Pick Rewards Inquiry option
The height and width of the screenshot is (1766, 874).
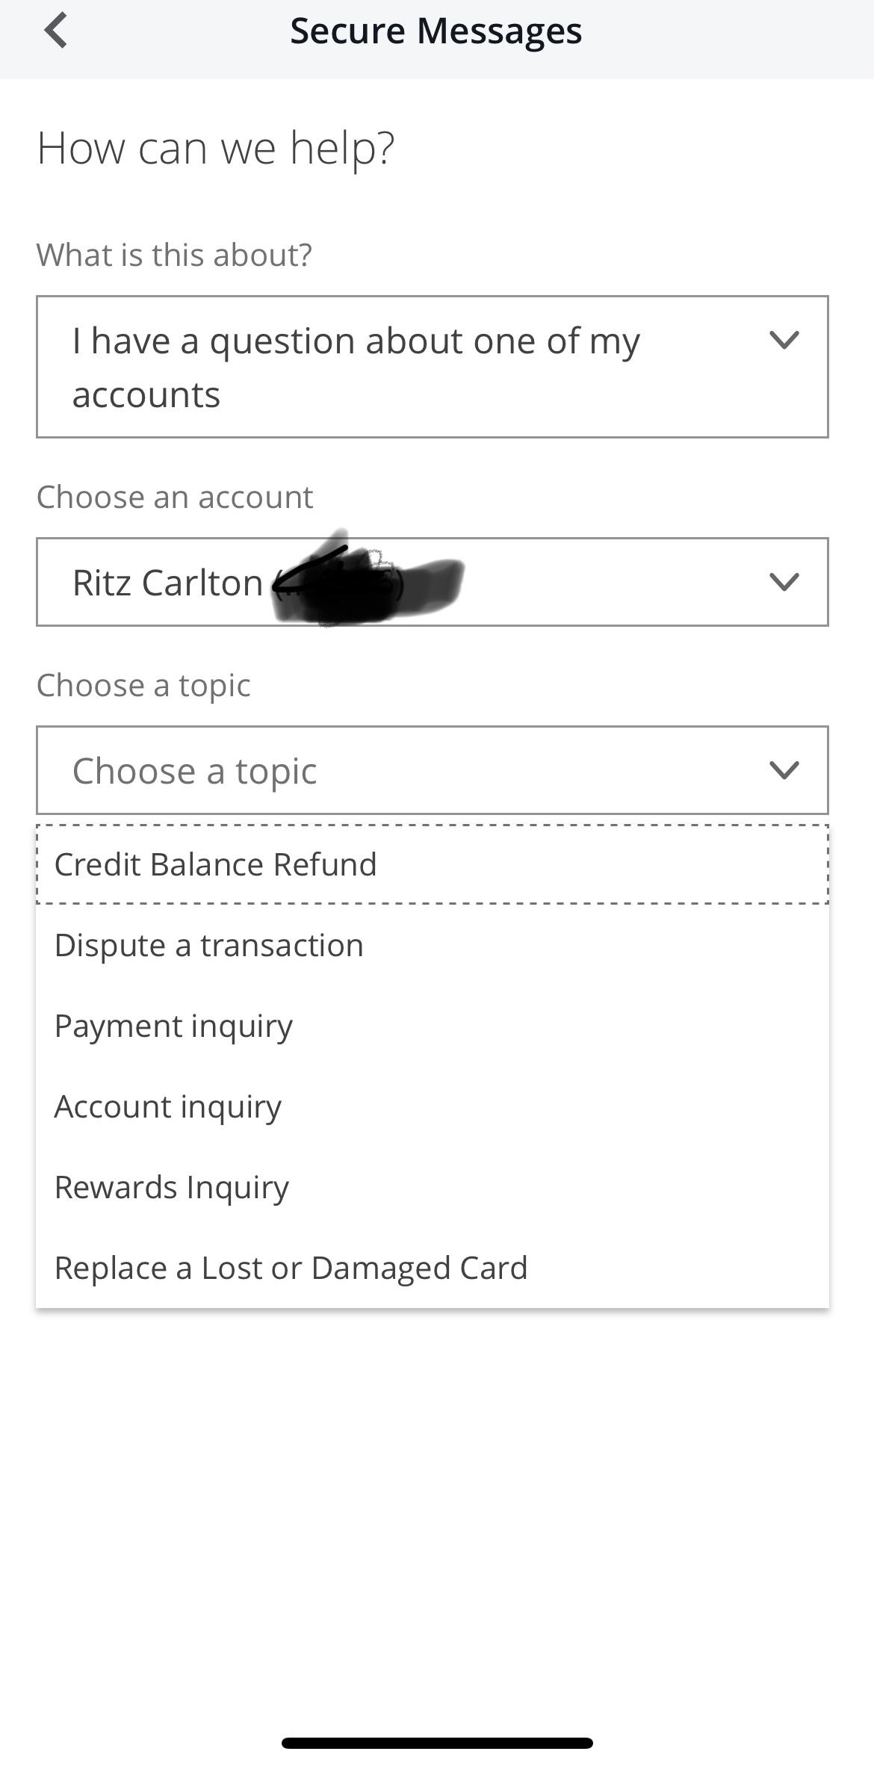tap(433, 1187)
